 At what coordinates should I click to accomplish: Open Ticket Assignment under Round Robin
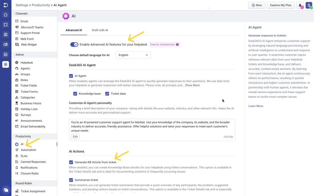click(x=33, y=191)
